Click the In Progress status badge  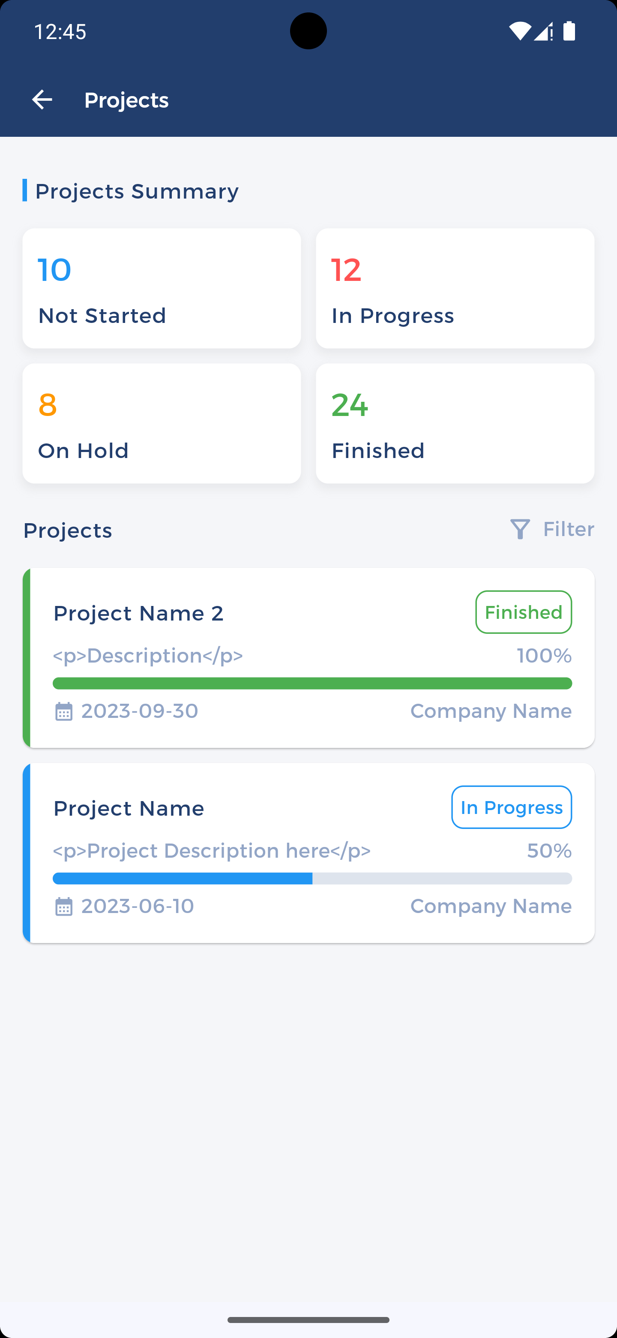pyautogui.click(x=511, y=807)
